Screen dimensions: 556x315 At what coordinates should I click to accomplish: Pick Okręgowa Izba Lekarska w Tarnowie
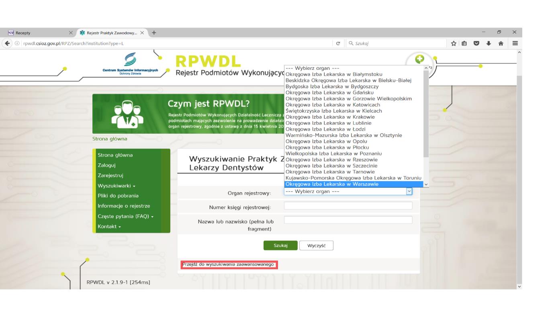point(354,172)
